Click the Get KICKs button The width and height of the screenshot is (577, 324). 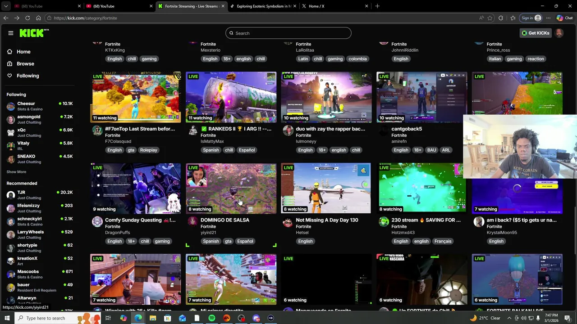coord(536,33)
